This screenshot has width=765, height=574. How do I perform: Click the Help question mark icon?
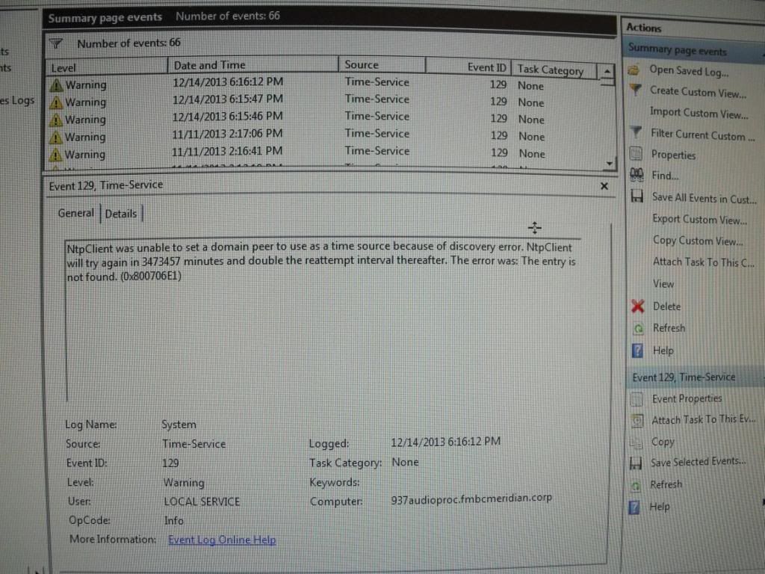637,351
